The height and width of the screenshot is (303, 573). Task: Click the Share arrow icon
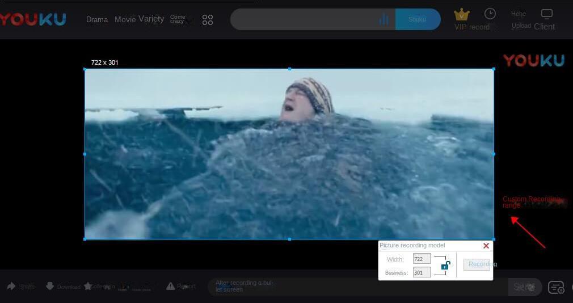coord(11,286)
